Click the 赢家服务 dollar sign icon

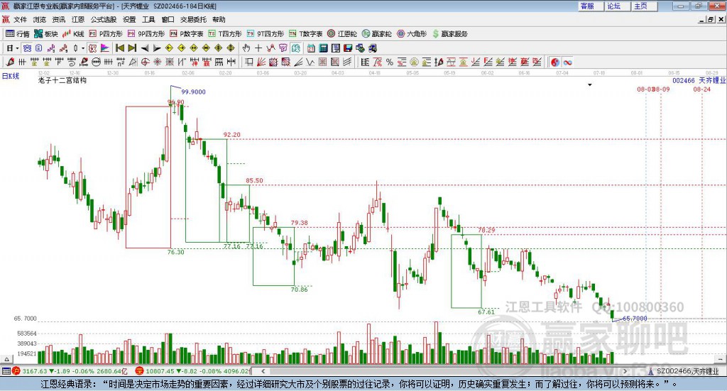[x=435, y=34]
